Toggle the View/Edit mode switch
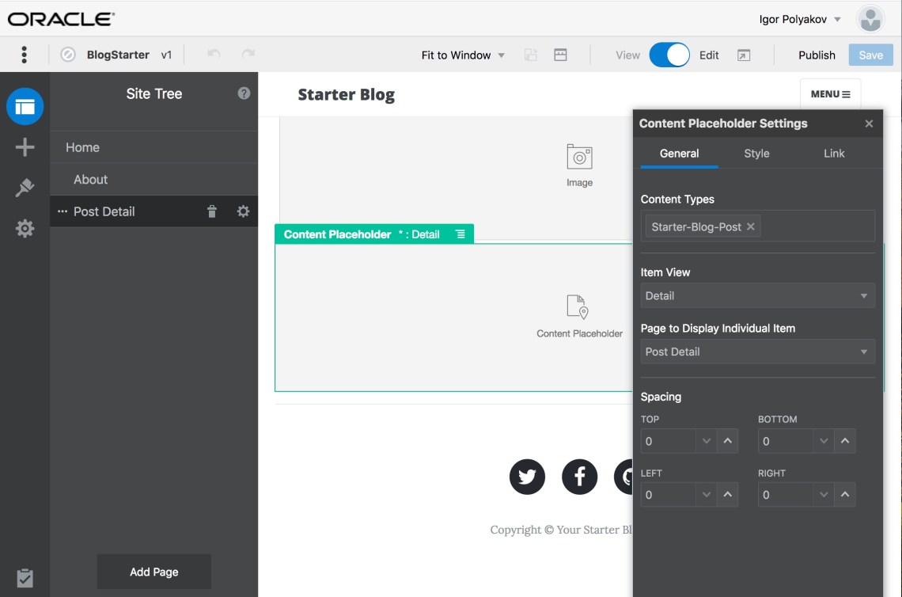 click(669, 55)
